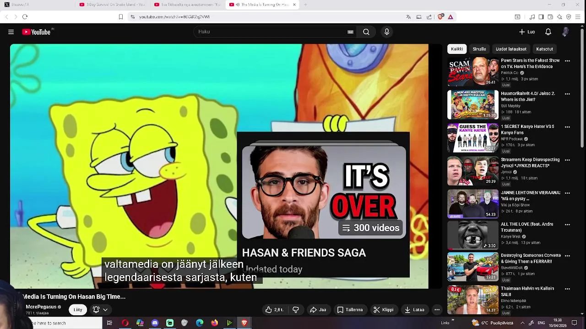Switch to the Snake Island browser tab
Viewport: 586px width, 329px height.
tap(112, 5)
